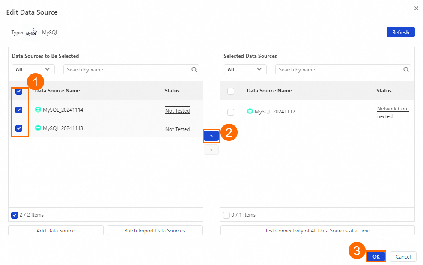Click the Refresh button
Viewport: 423px width, 265px height.
pyautogui.click(x=400, y=33)
